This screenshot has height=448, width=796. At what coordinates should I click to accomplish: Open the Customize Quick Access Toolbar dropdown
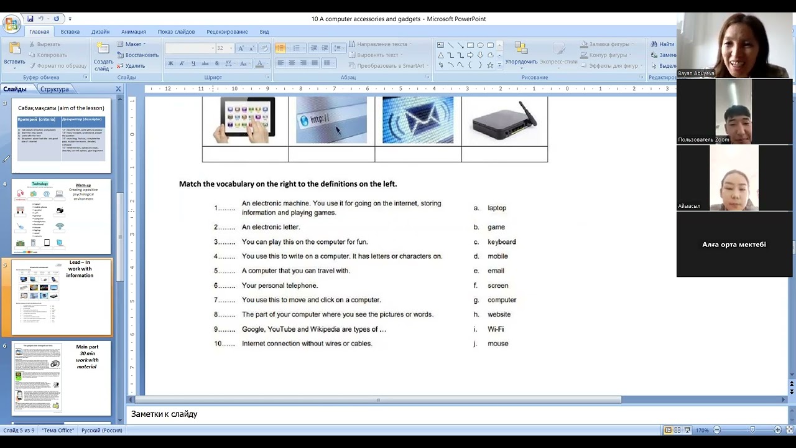tap(70, 19)
